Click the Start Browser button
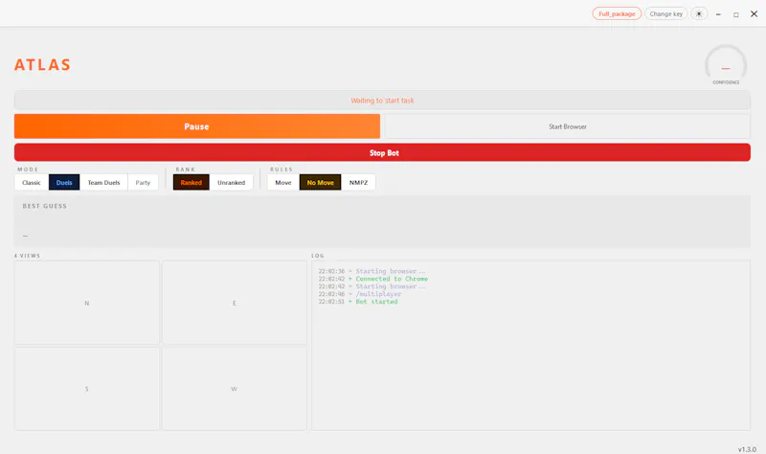766x454 pixels. [567, 126]
